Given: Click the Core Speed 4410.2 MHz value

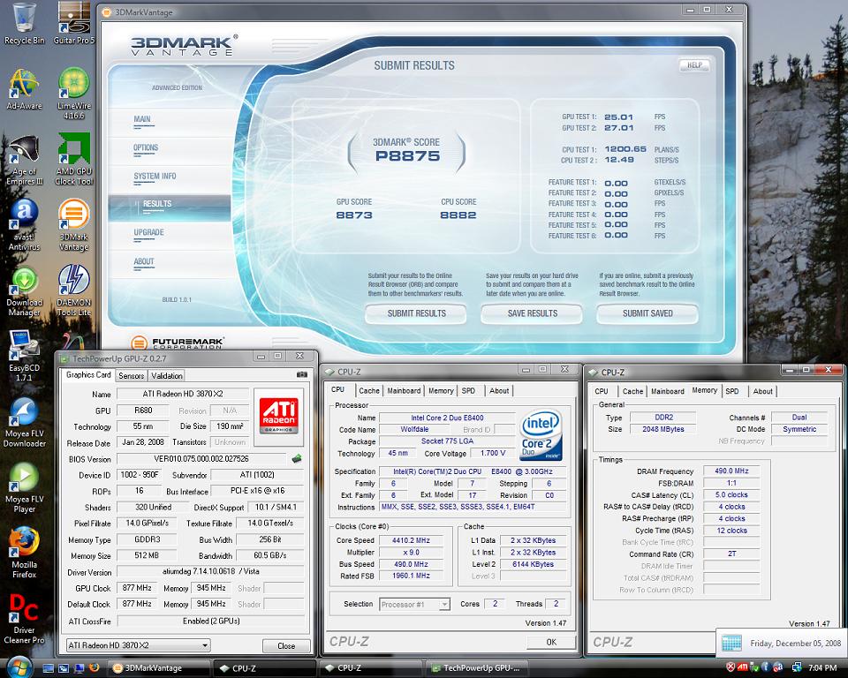Looking at the screenshot, I should pos(411,540).
